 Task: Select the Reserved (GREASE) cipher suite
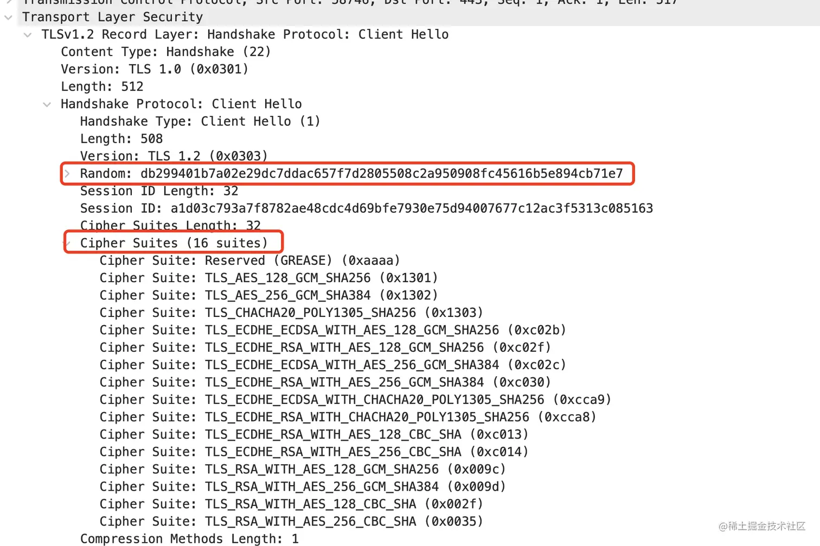[249, 261]
